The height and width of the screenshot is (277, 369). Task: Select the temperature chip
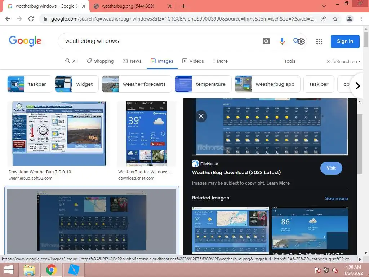point(203,84)
